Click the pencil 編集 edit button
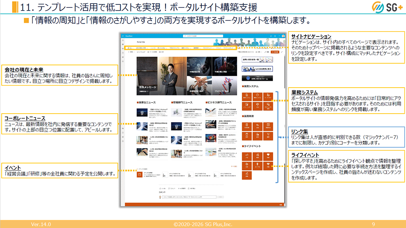Viewport: 406px width, 228px height. coord(267,52)
